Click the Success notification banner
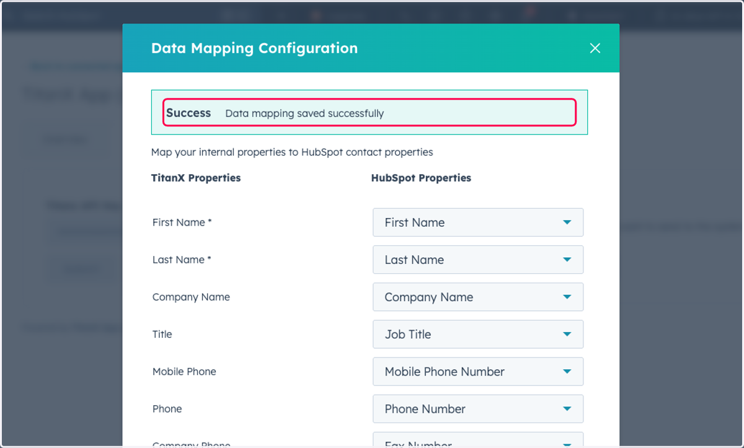The width and height of the screenshot is (744, 448). click(370, 112)
